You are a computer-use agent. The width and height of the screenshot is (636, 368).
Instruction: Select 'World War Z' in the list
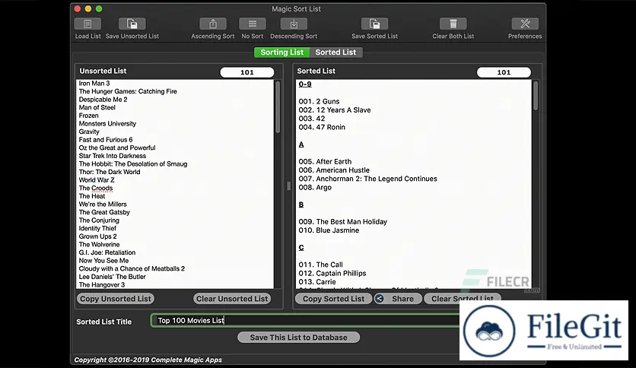click(97, 180)
